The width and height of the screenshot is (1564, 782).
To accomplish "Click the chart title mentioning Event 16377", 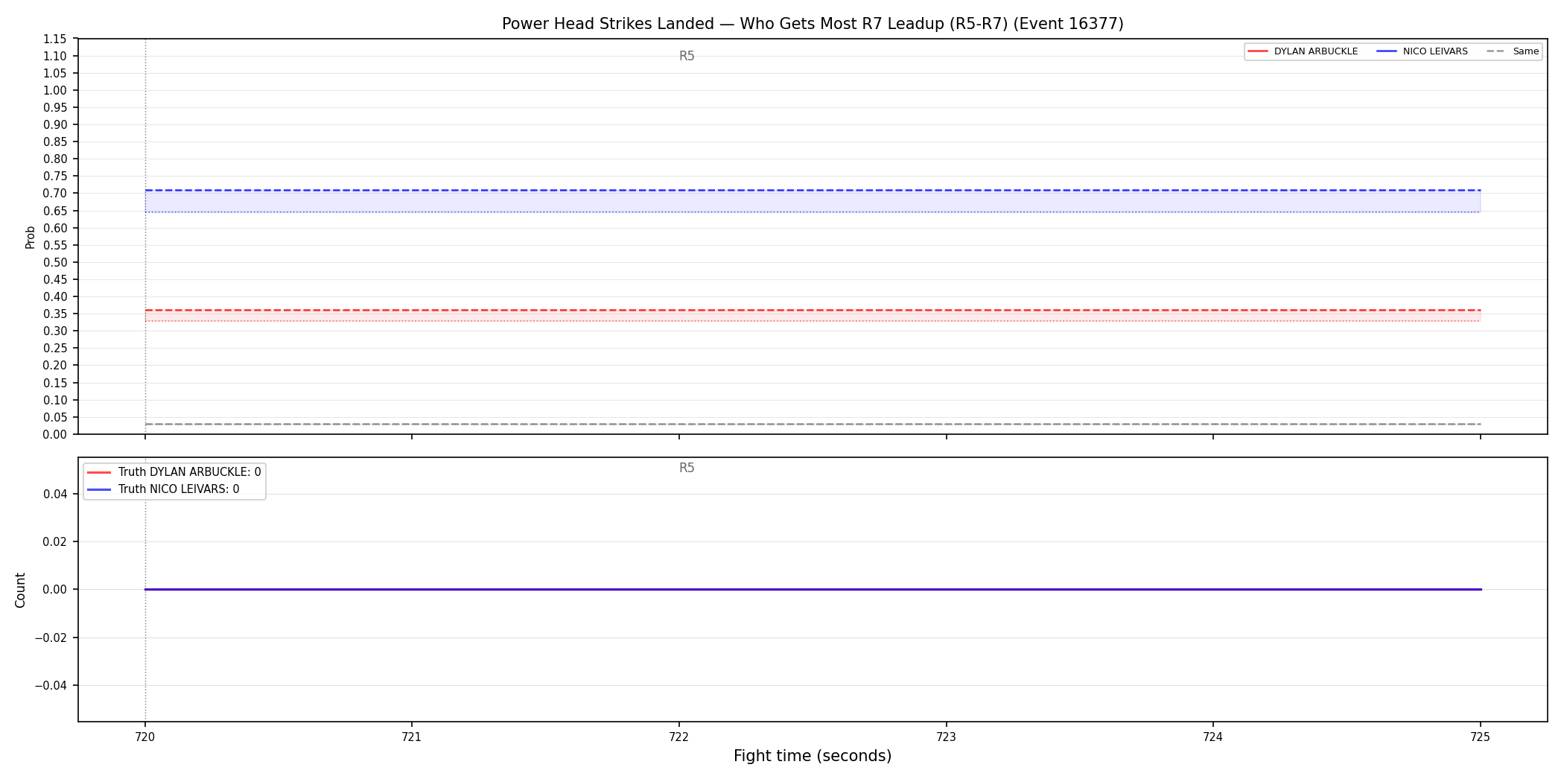I will point(813,24).
